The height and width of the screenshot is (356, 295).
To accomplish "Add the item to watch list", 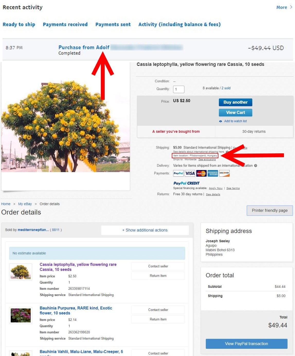I will (x=235, y=121).
